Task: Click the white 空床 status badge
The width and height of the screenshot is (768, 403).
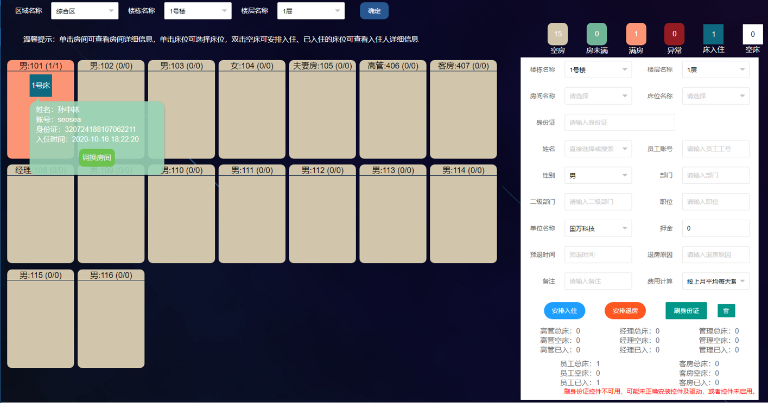Action: 752,34
